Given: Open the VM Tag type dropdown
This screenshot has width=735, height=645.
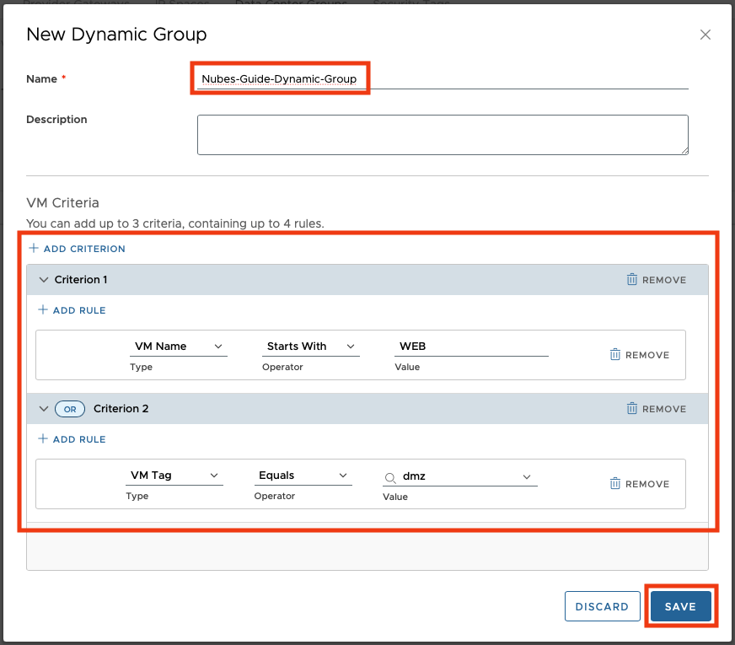Looking at the screenshot, I should (x=174, y=476).
